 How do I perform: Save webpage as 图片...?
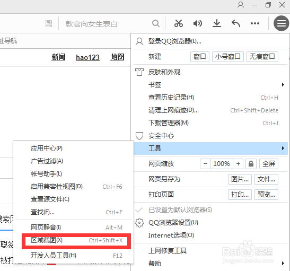[x=240, y=179]
